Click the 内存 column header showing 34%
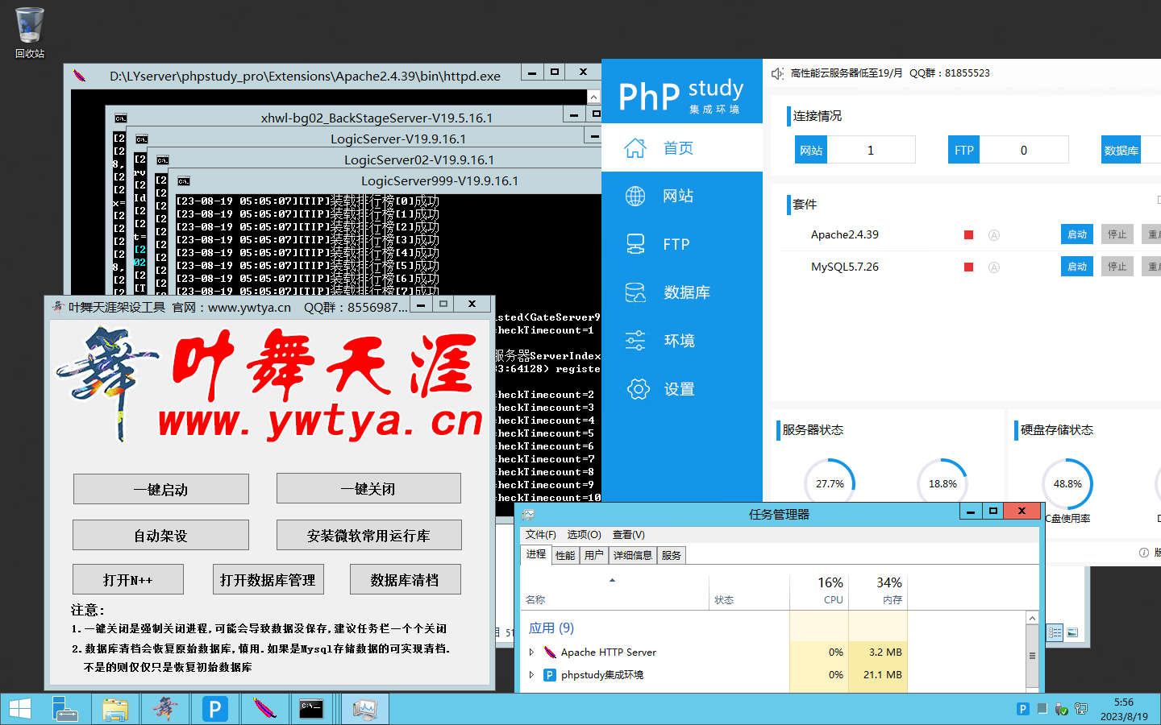 click(x=878, y=590)
